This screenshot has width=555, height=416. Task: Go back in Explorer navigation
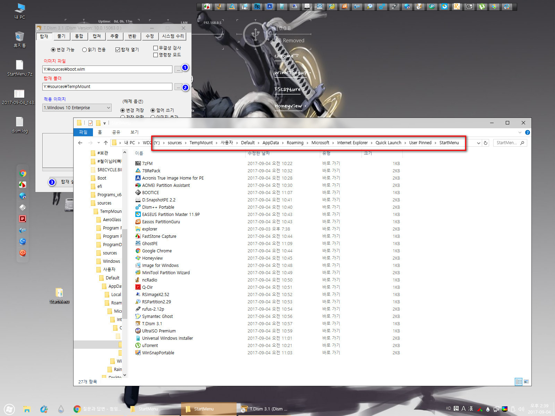click(x=80, y=143)
